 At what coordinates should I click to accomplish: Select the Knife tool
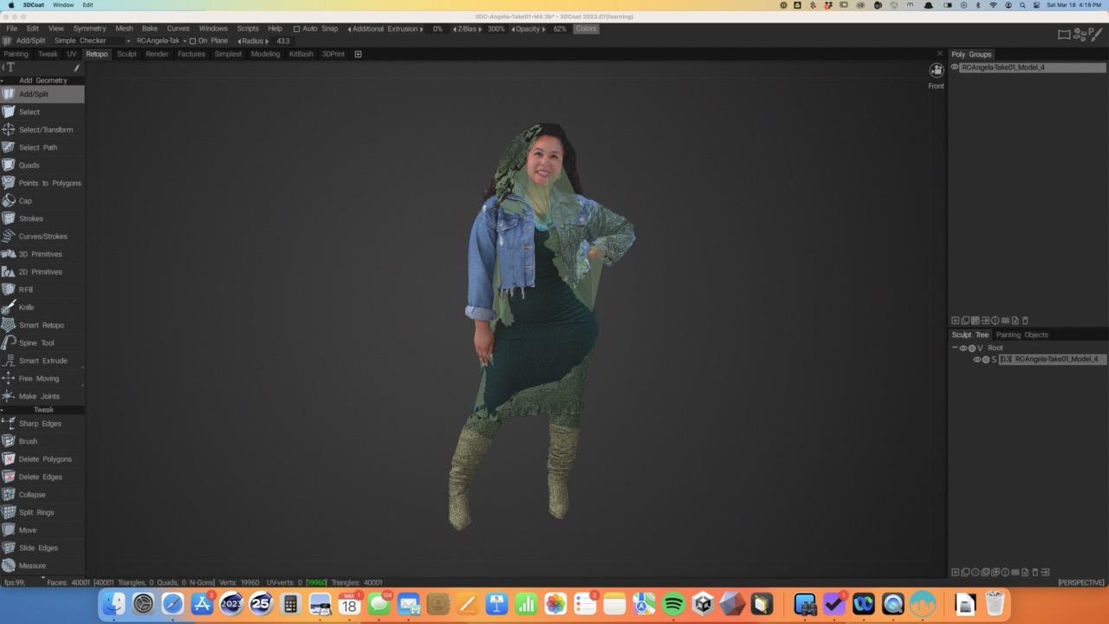tap(26, 308)
